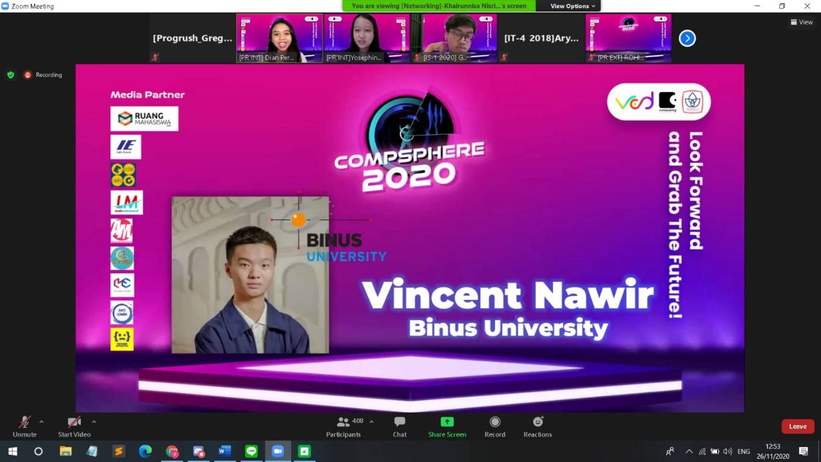Open Google Chrome from the taskbar
This screenshot has height=462, width=821.
coord(172,451)
